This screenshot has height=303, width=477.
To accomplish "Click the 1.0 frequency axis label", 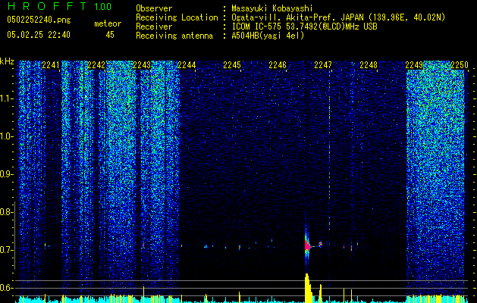I will [7, 136].
